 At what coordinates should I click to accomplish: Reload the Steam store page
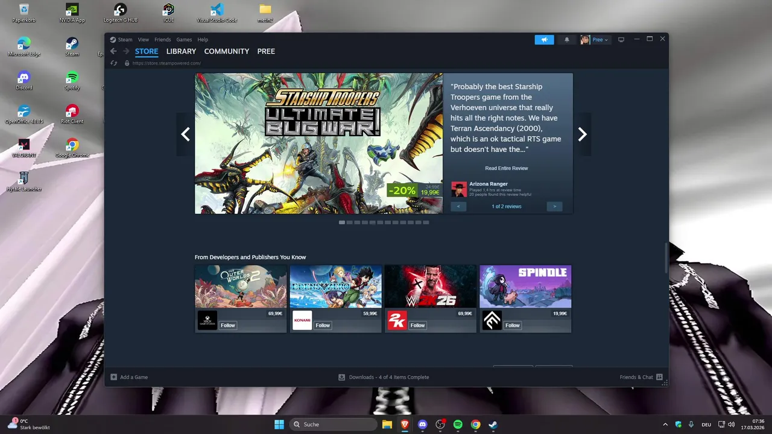[113, 63]
